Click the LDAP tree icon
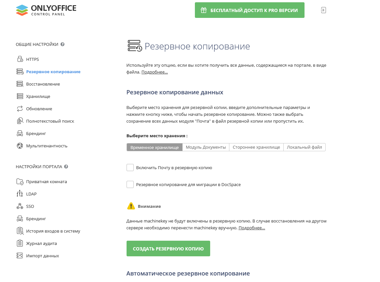The height and width of the screenshot is (282, 380). pos(20,194)
